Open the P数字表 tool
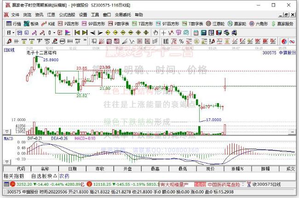 (x=119, y=23)
